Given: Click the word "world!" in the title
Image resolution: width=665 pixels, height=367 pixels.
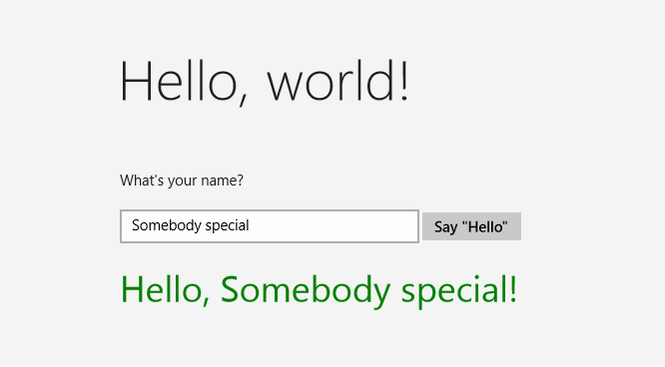Looking at the screenshot, I should point(337,82).
